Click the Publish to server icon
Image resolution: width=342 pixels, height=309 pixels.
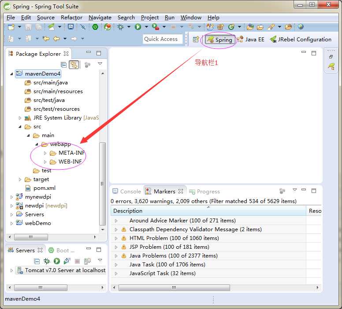pyautogui.click(x=87, y=261)
